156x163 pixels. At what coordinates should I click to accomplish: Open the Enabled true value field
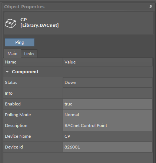coord(107,104)
